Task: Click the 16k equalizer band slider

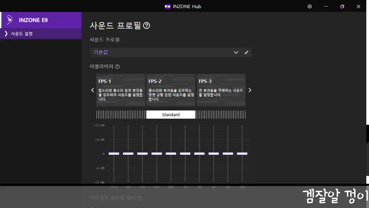Action: tap(242, 154)
